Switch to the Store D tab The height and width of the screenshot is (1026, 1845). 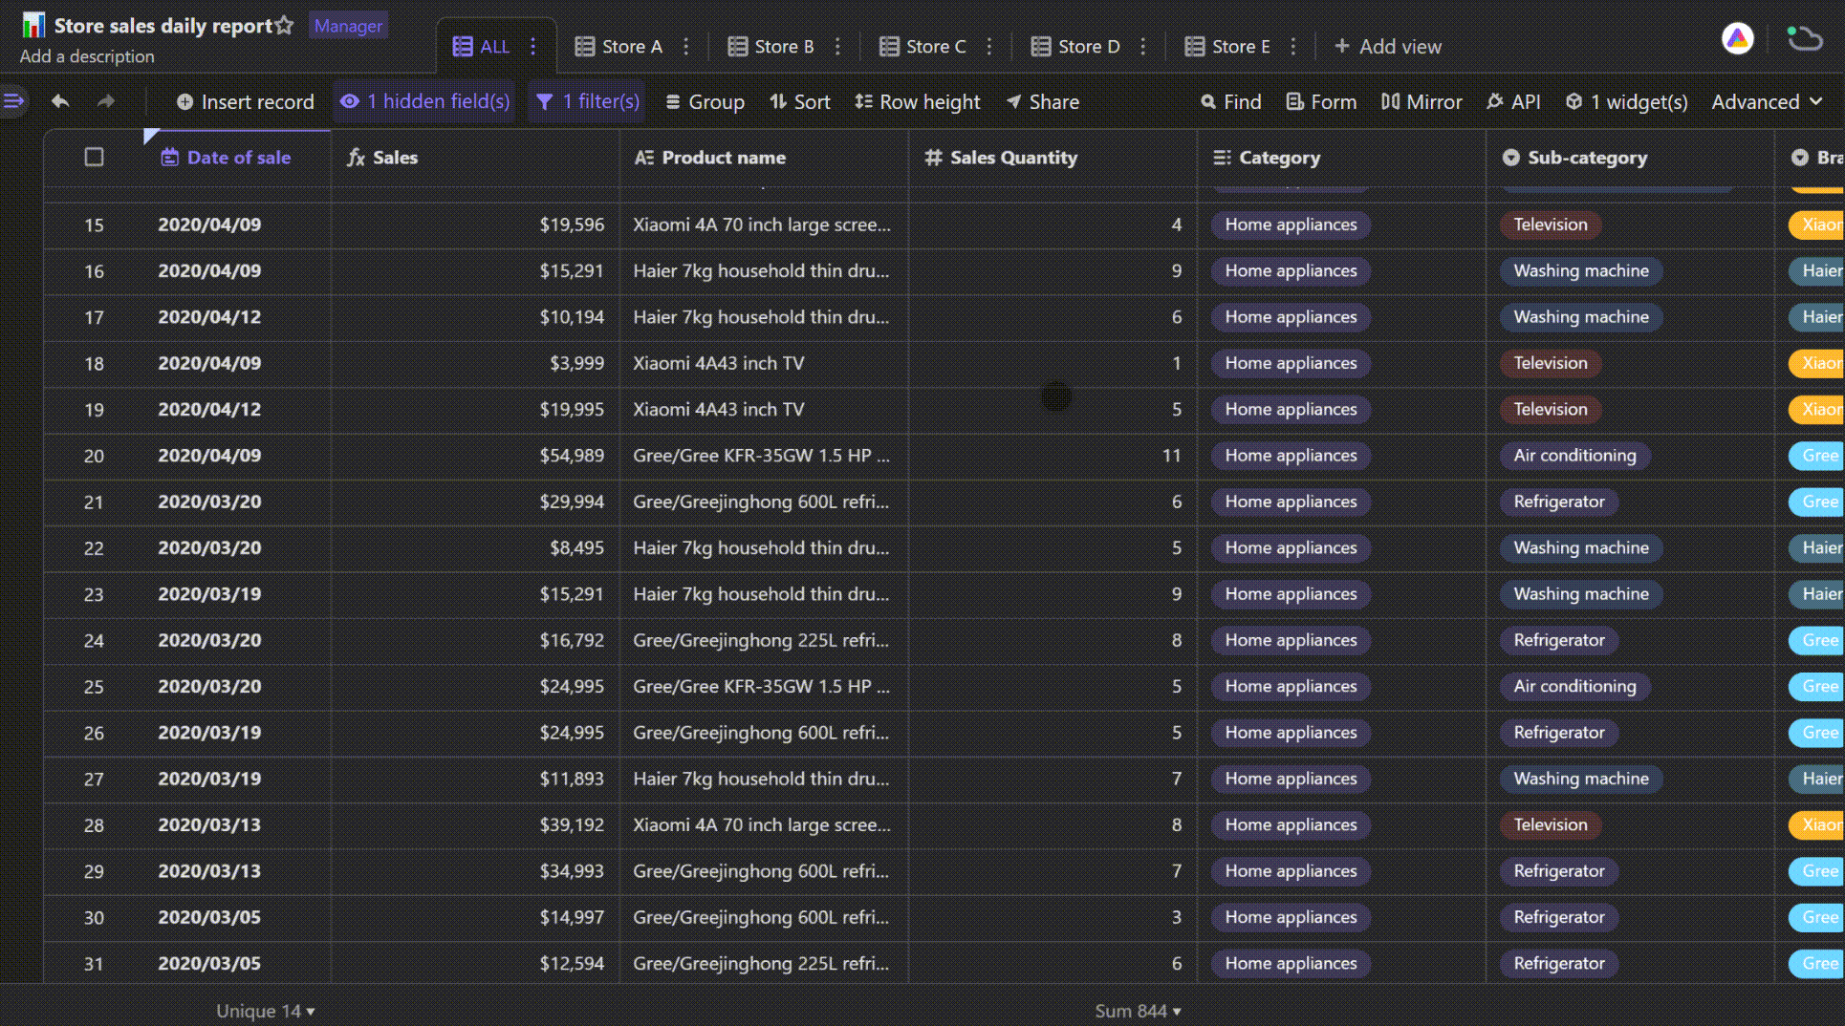tap(1075, 46)
